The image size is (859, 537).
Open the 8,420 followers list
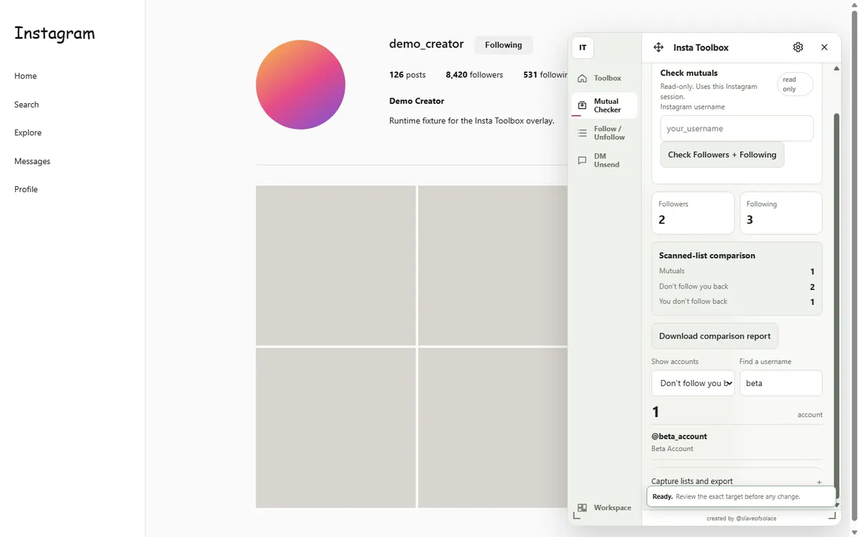[x=474, y=74]
